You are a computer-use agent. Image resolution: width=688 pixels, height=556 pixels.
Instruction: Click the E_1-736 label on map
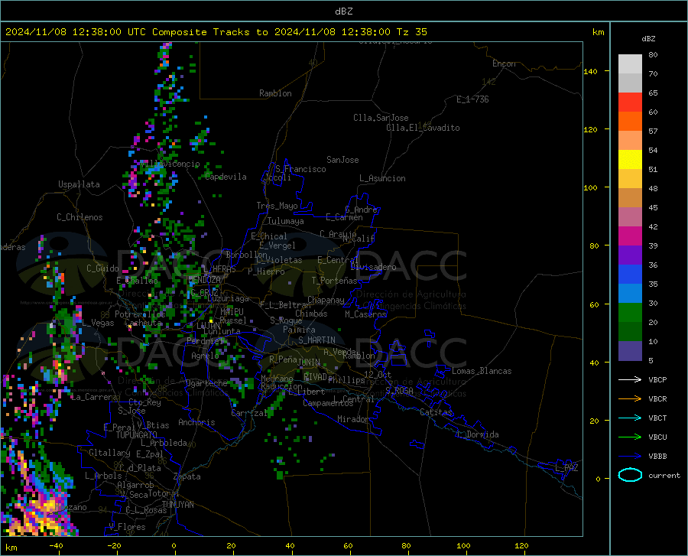[472, 99]
